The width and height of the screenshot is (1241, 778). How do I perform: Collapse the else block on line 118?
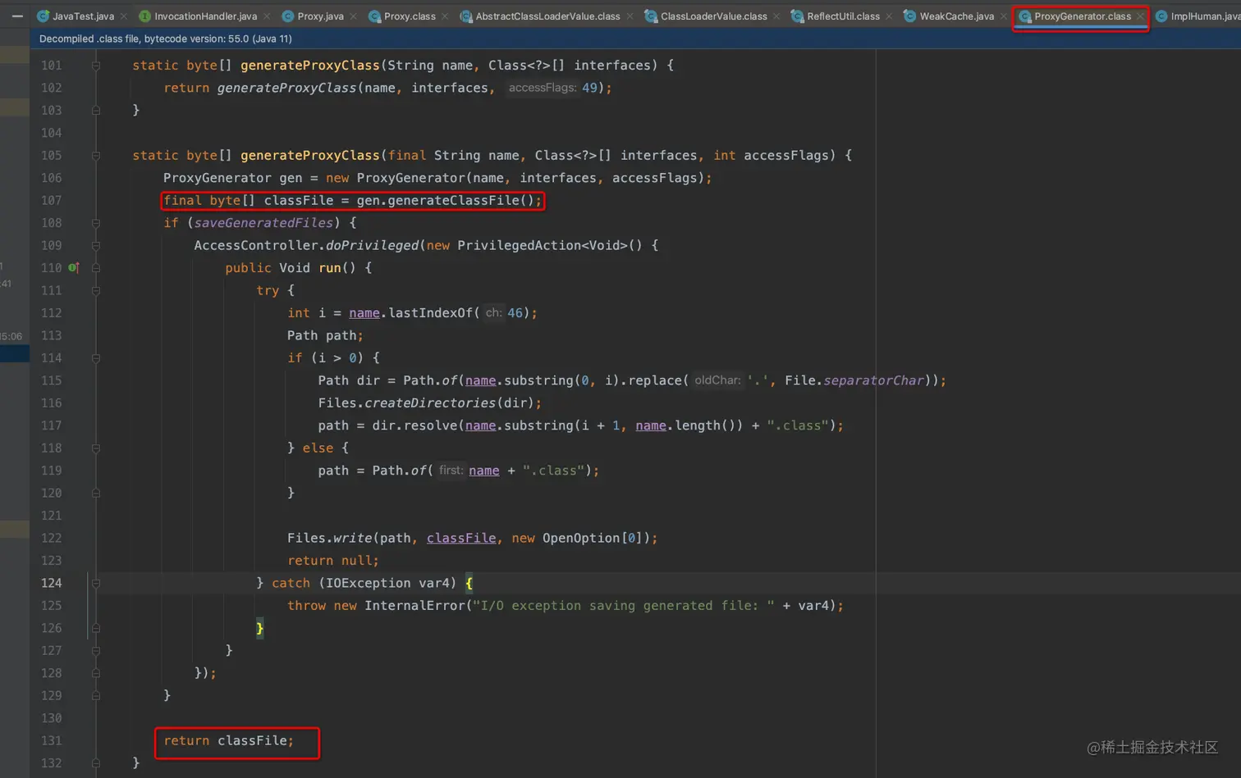96,448
